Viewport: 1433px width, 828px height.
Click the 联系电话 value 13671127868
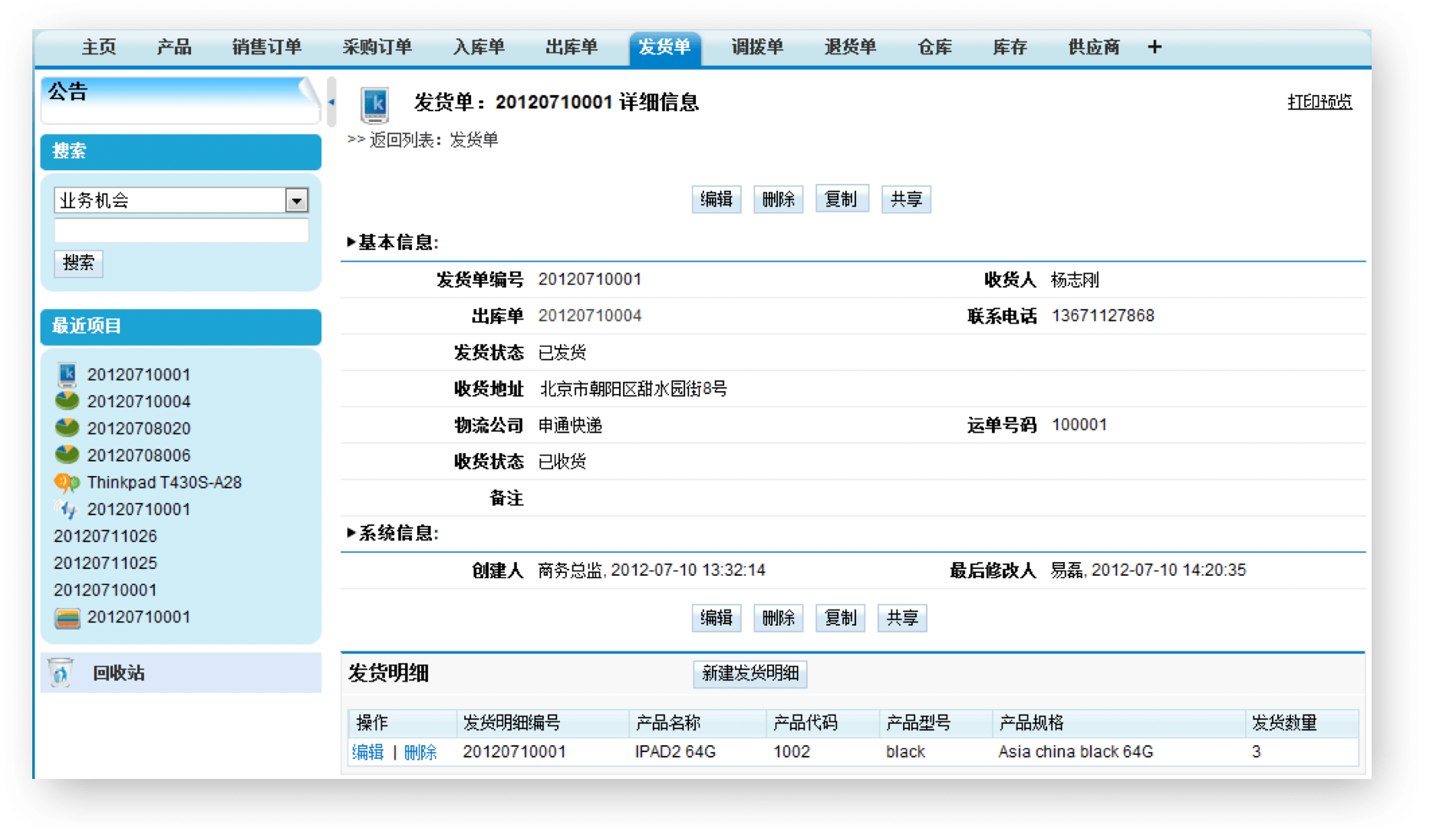click(x=1102, y=316)
